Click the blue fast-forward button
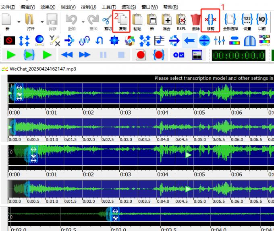Screen dimensions: 274x231 pos(85,55)
